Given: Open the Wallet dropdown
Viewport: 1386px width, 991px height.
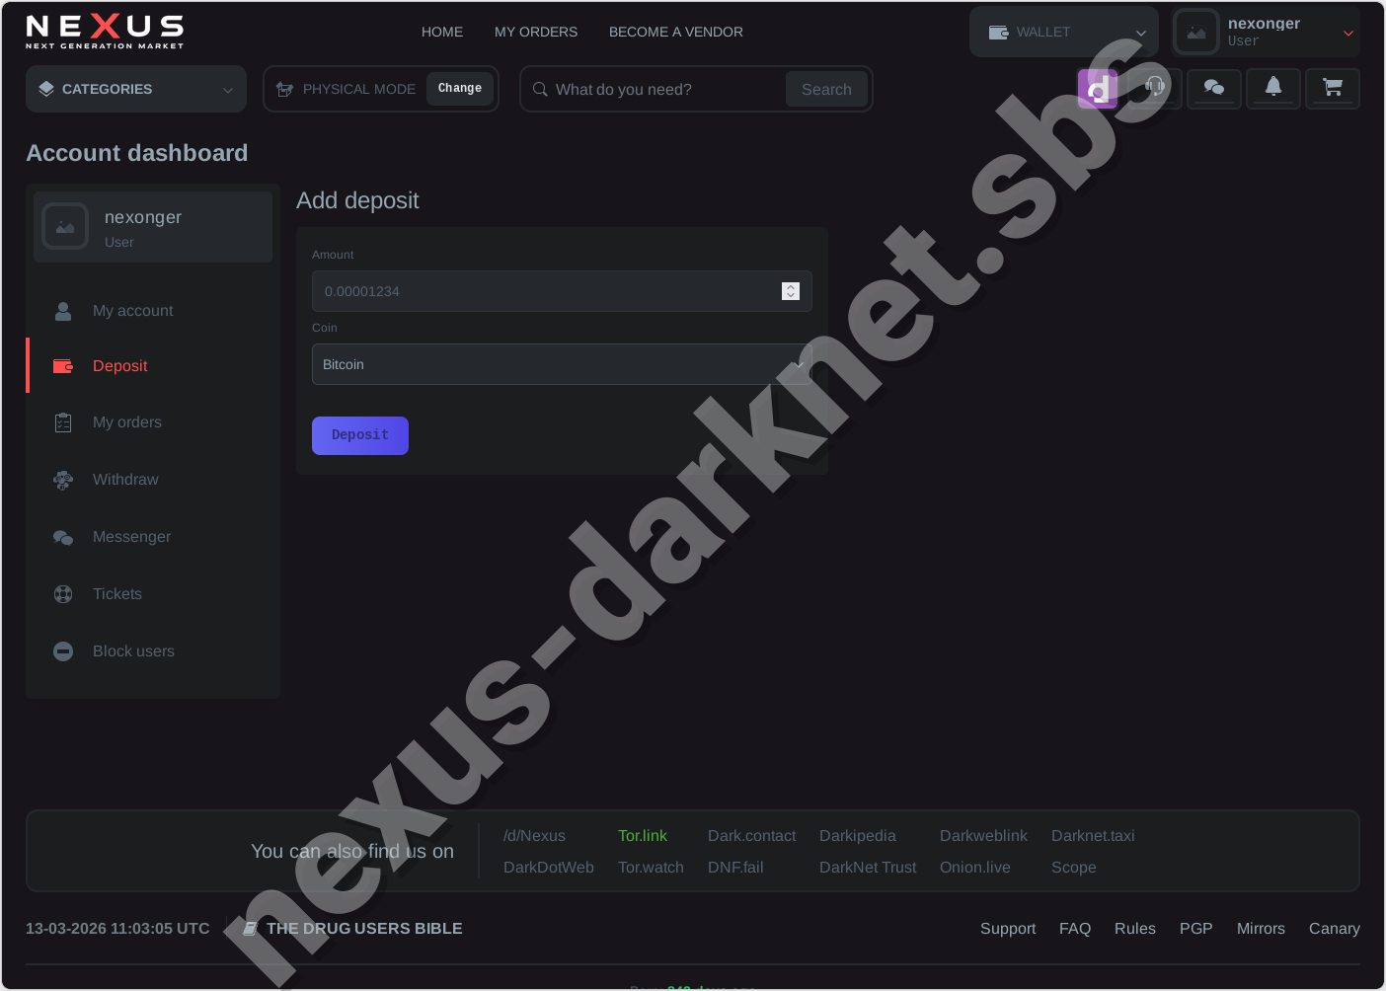Looking at the screenshot, I should [x=1064, y=32].
